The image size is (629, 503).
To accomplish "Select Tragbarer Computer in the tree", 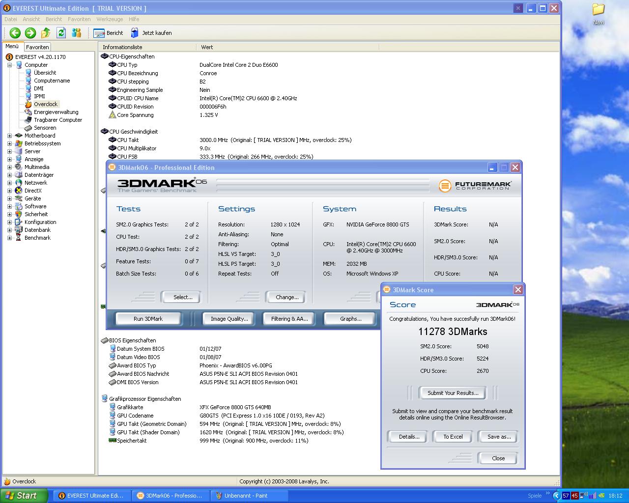I will pyautogui.click(x=58, y=120).
